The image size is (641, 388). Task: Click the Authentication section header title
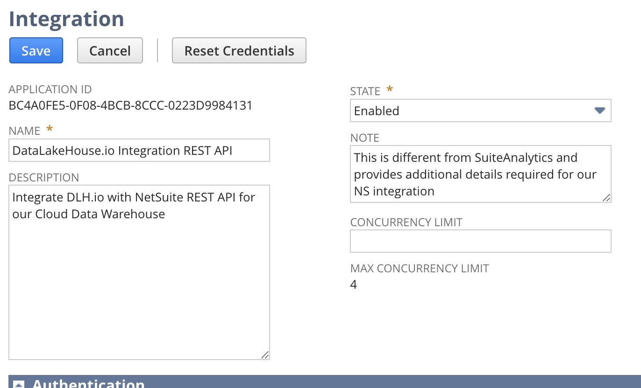pyautogui.click(x=88, y=384)
